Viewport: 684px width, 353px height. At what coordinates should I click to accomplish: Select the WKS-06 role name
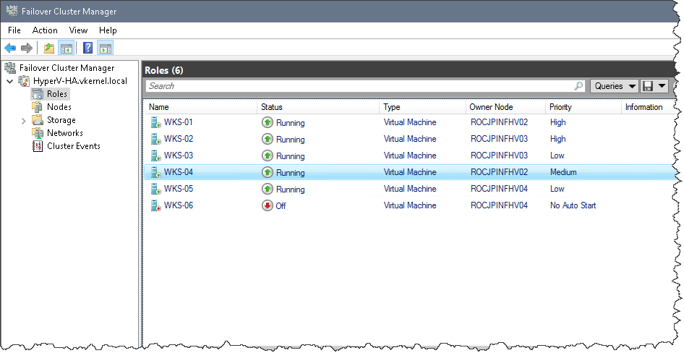tap(178, 205)
